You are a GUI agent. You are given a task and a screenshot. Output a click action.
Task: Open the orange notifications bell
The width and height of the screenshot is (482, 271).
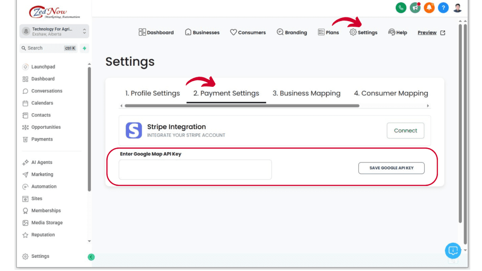(429, 8)
